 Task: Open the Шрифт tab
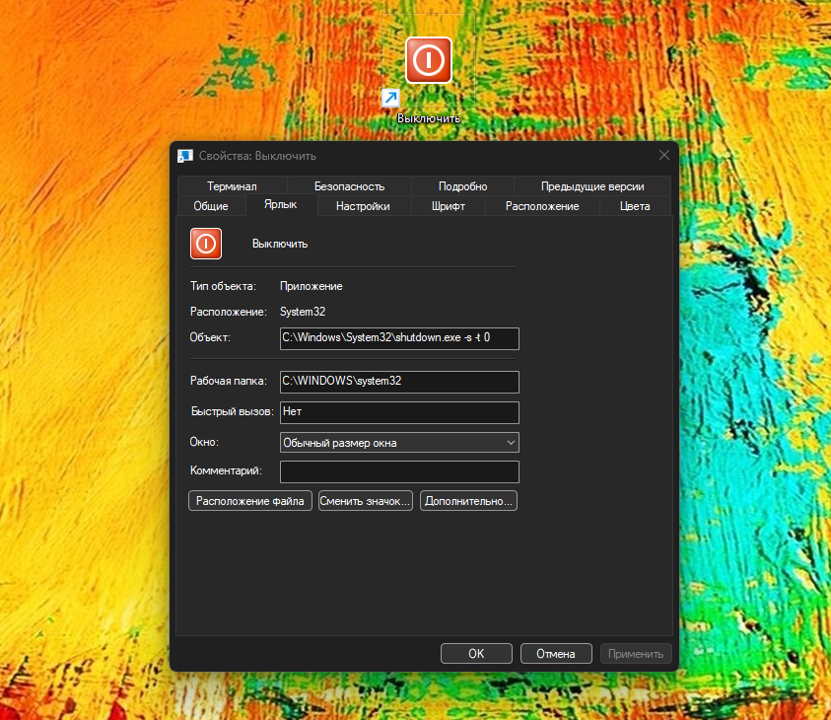tap(448, 206)
